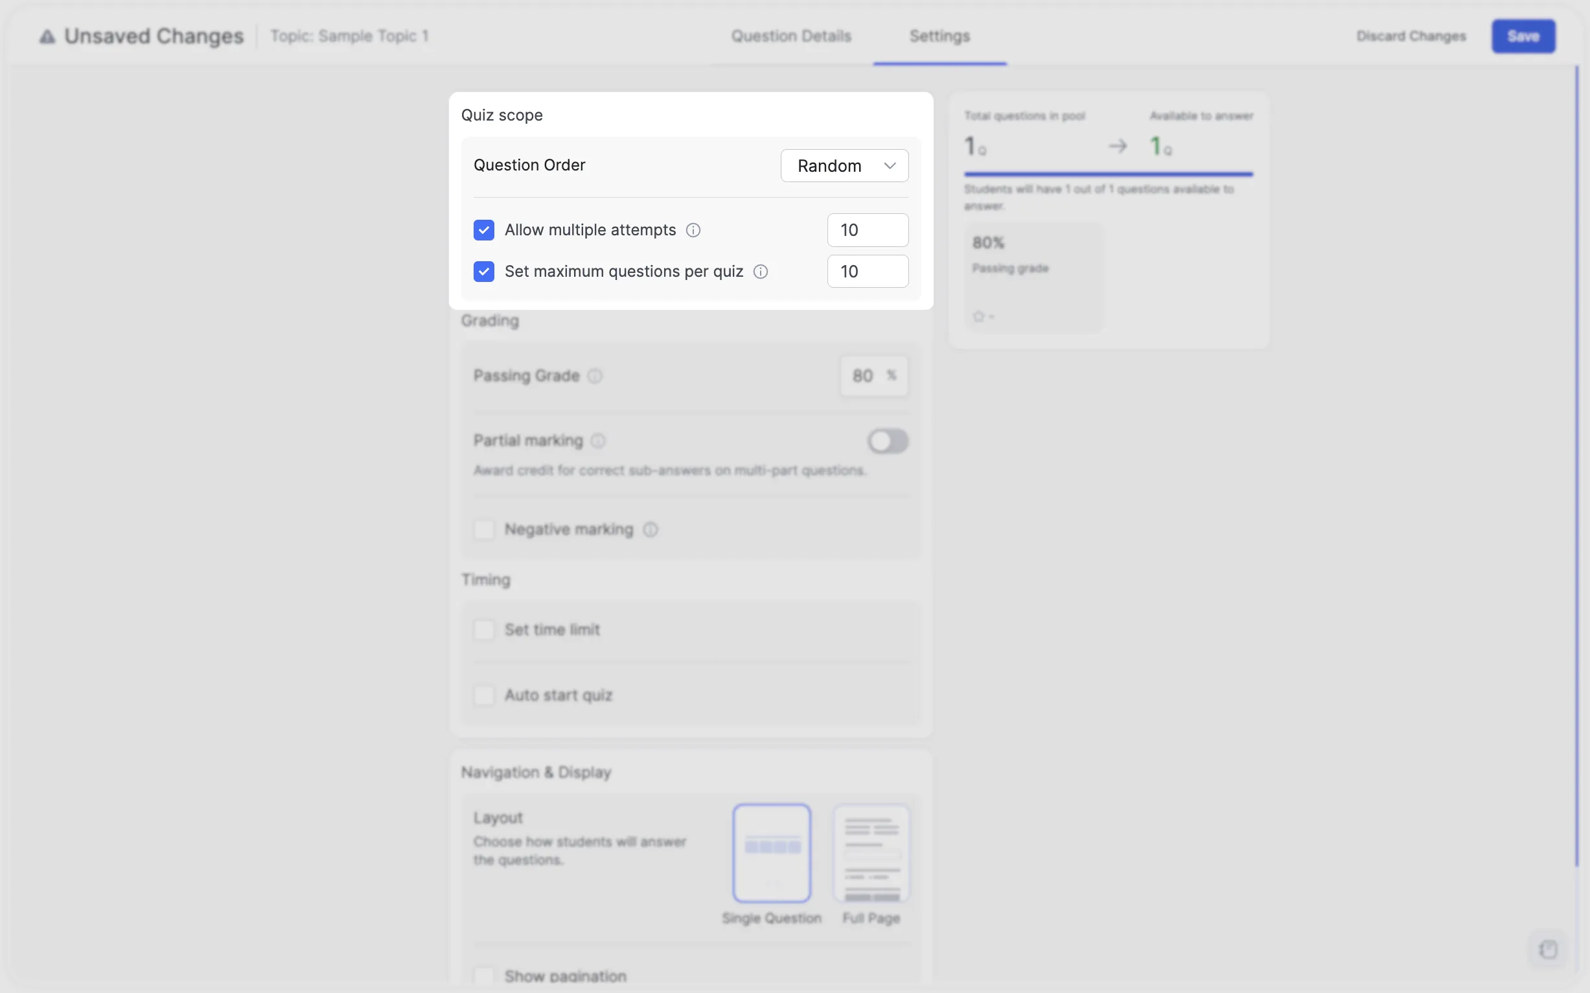Screen dimensions: 1590x993
Task: Open info icon beside Allow multiple attempts
Action: (x=693, y=230)
